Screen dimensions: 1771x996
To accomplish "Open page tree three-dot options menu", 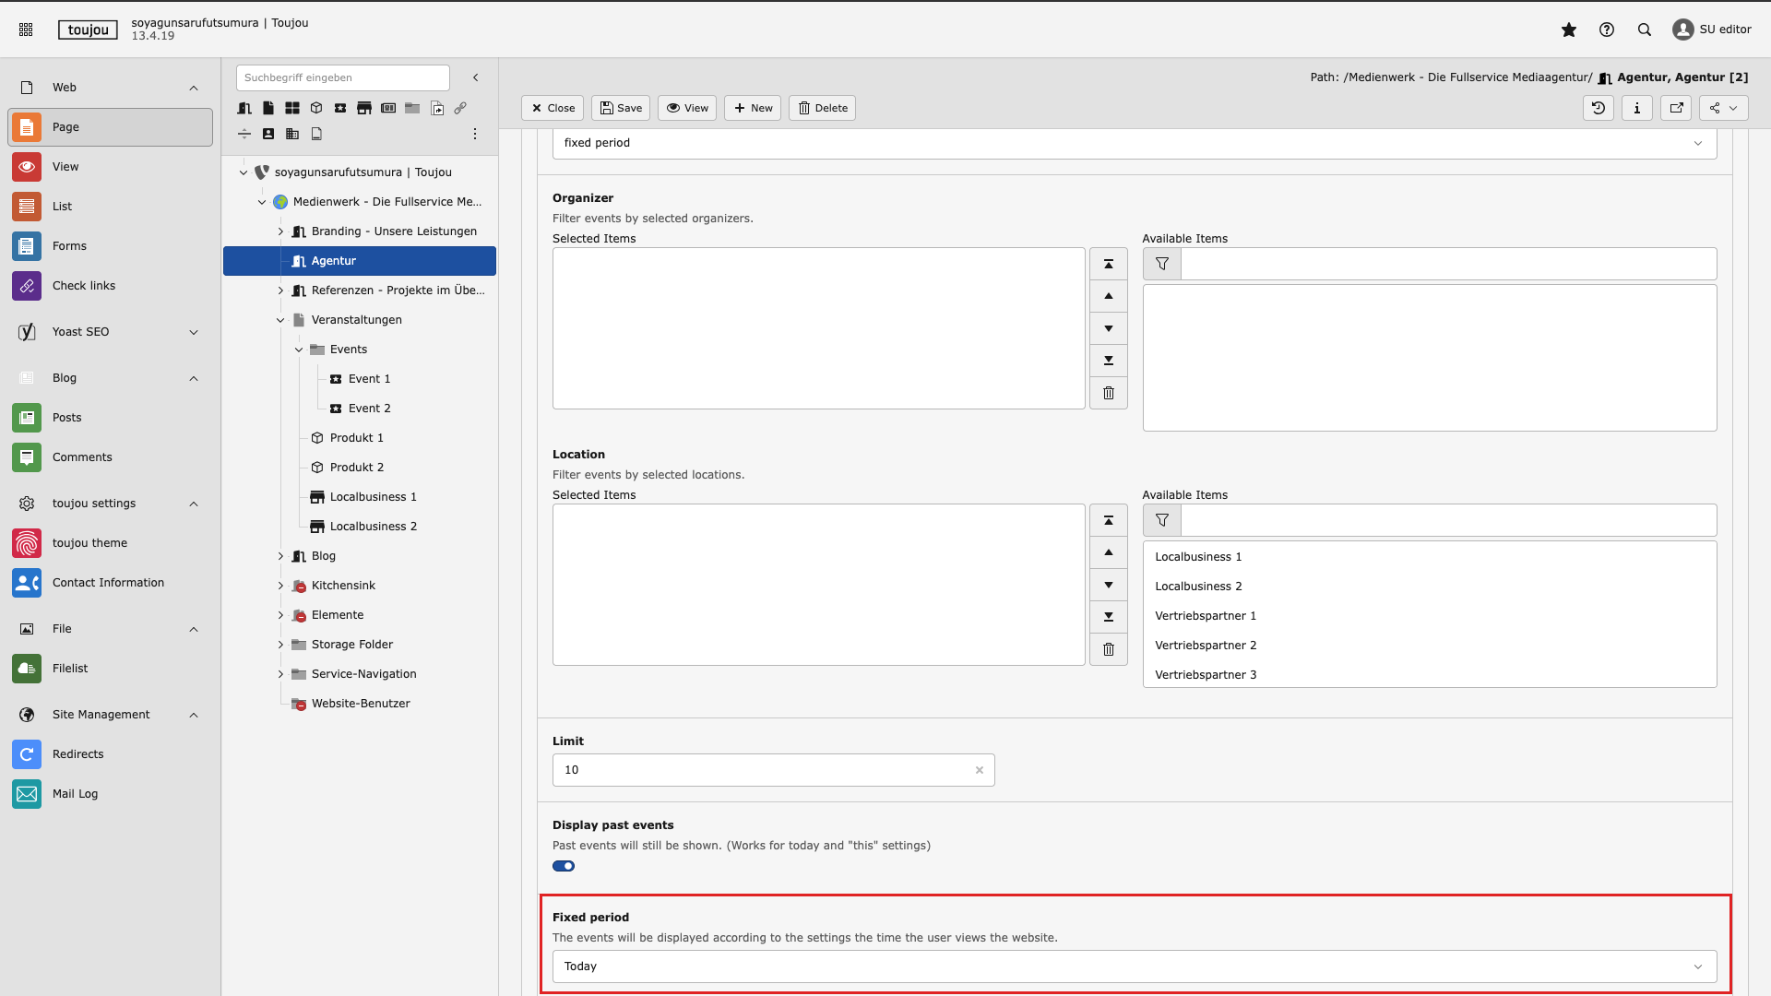I will tap(475, 134).
